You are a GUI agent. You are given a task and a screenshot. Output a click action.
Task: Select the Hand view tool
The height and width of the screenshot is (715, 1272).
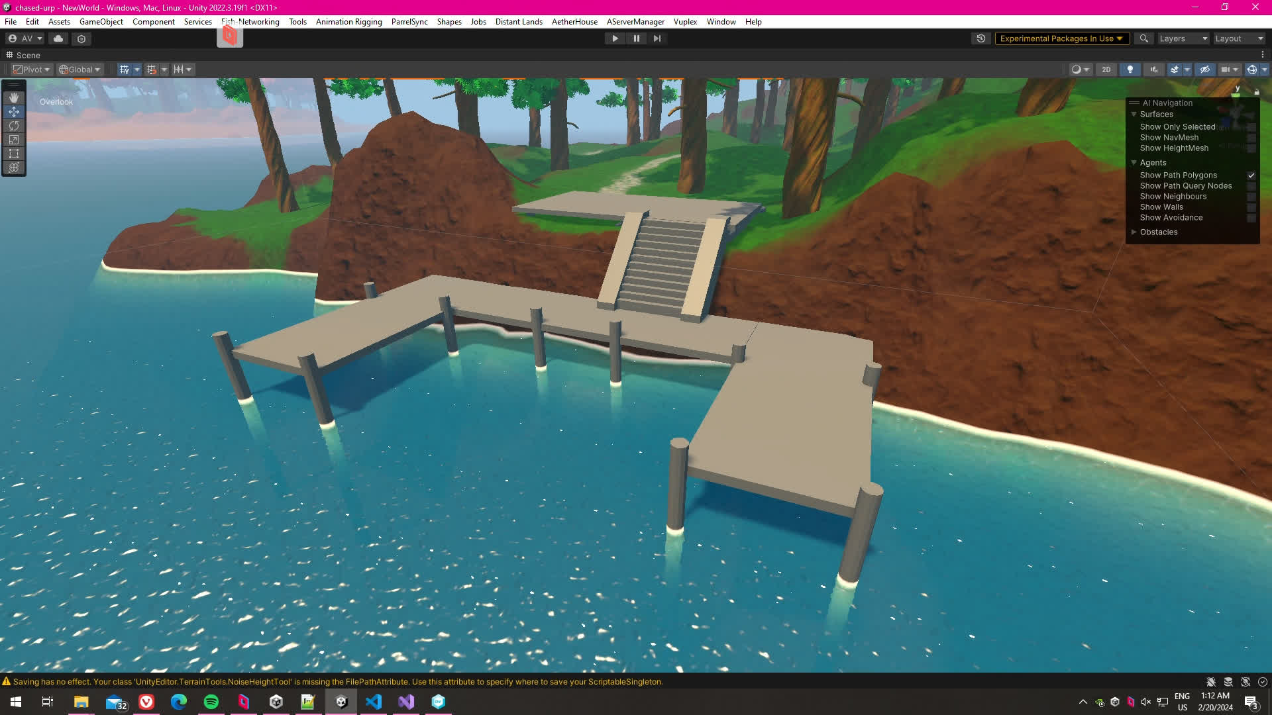[x=14, y=97]
